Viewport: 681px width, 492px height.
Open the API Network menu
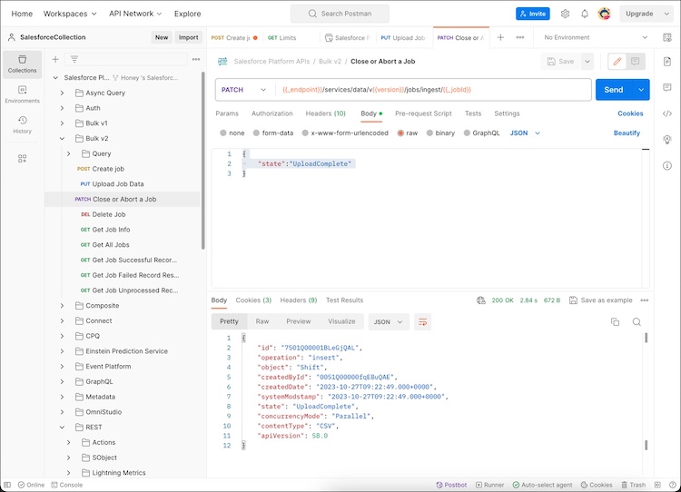point(135,14)
